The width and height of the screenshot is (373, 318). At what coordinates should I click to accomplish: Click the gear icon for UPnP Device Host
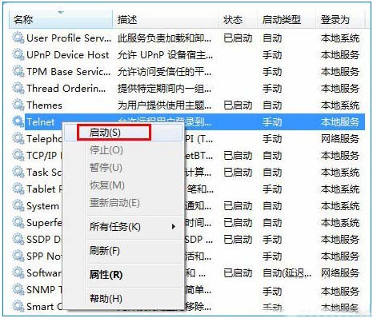(x=18, y=54)
